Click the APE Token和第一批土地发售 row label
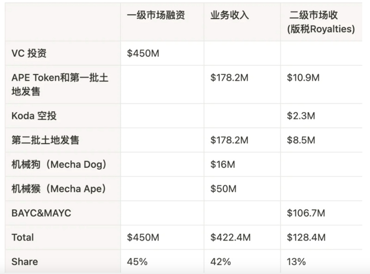The image size is (370, 274). tap(60, 85)
